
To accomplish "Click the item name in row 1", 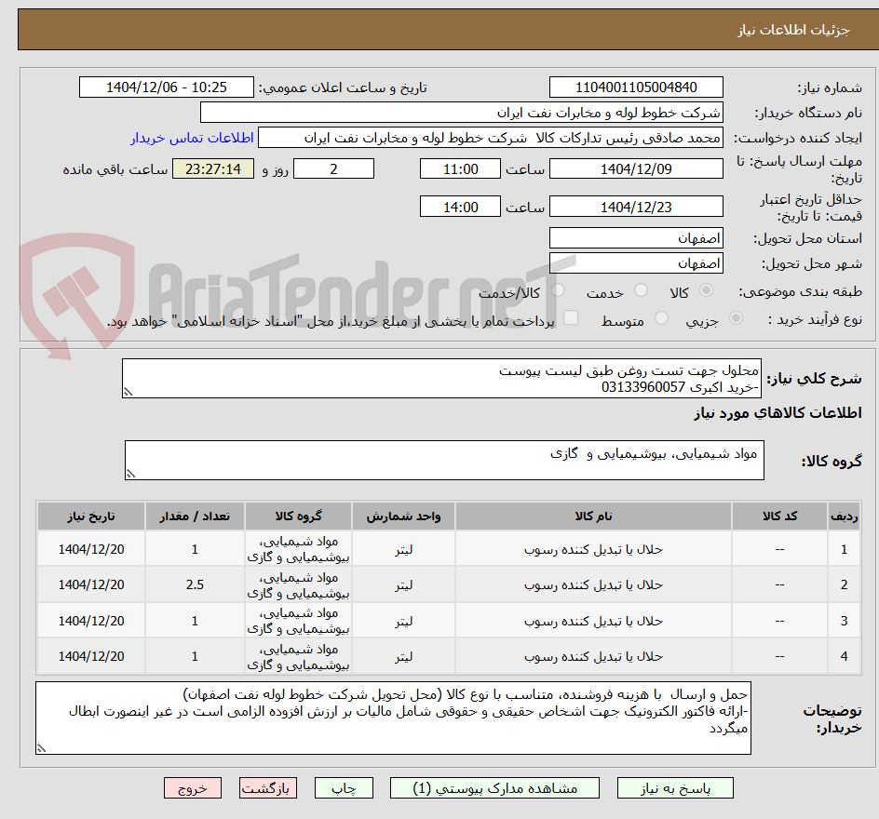I will [593, 549].
